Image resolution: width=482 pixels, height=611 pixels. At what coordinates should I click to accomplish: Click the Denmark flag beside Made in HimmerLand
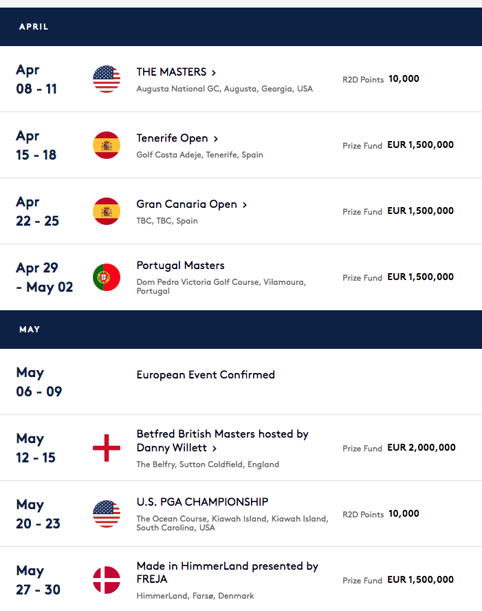point(107,580)
